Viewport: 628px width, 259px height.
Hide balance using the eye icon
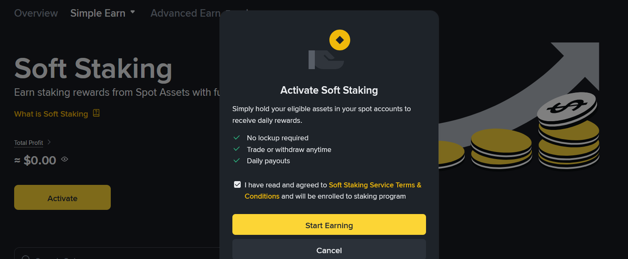(x=65, y=159)
